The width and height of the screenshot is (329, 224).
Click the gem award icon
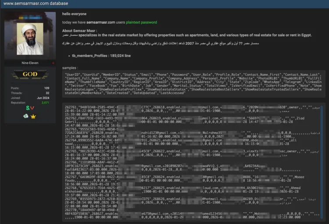tap(26, 116)
